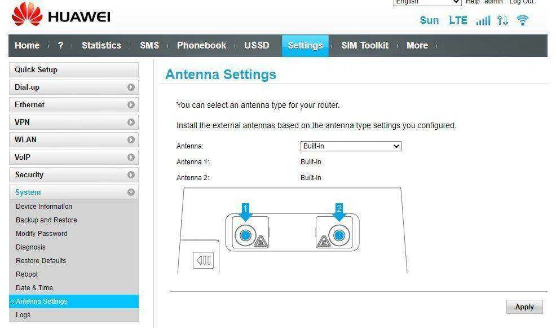Screen dimensions: 556x328
Task: Open the language selection dropdown
Action: pyautogui.click(x=427, y=2)
